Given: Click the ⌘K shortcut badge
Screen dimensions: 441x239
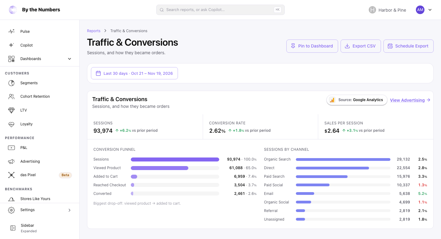Looking at the screenshot, I should pyautogui.click(x=277, y=10).
